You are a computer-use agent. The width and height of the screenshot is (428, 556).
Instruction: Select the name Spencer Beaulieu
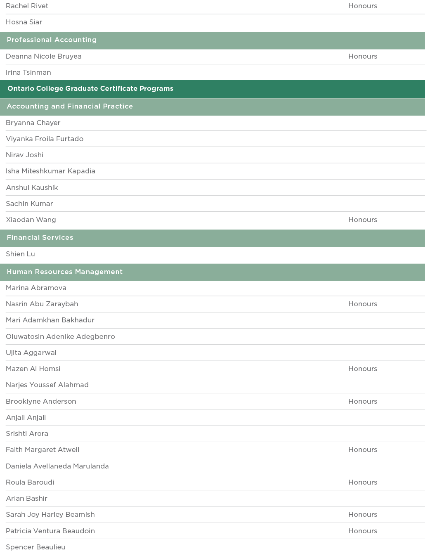(x=35, y=547)
